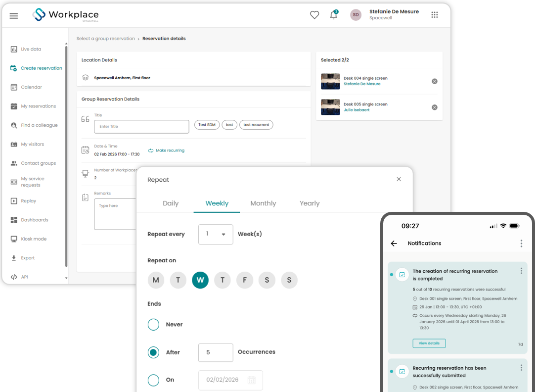Click the Replay play icon

(14, 201)
